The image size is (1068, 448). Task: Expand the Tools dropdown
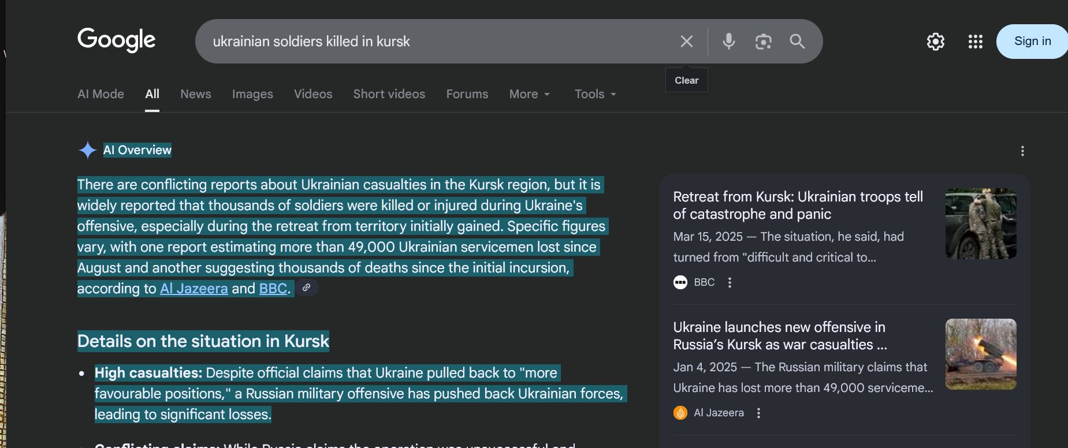click(595, 94)
